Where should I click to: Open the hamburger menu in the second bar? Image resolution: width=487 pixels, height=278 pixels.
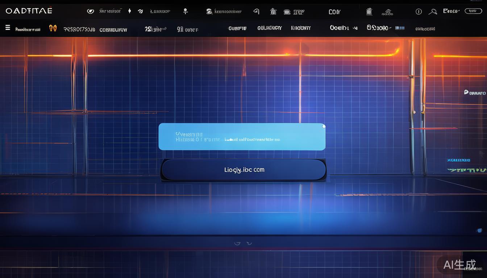click(7, 28)
